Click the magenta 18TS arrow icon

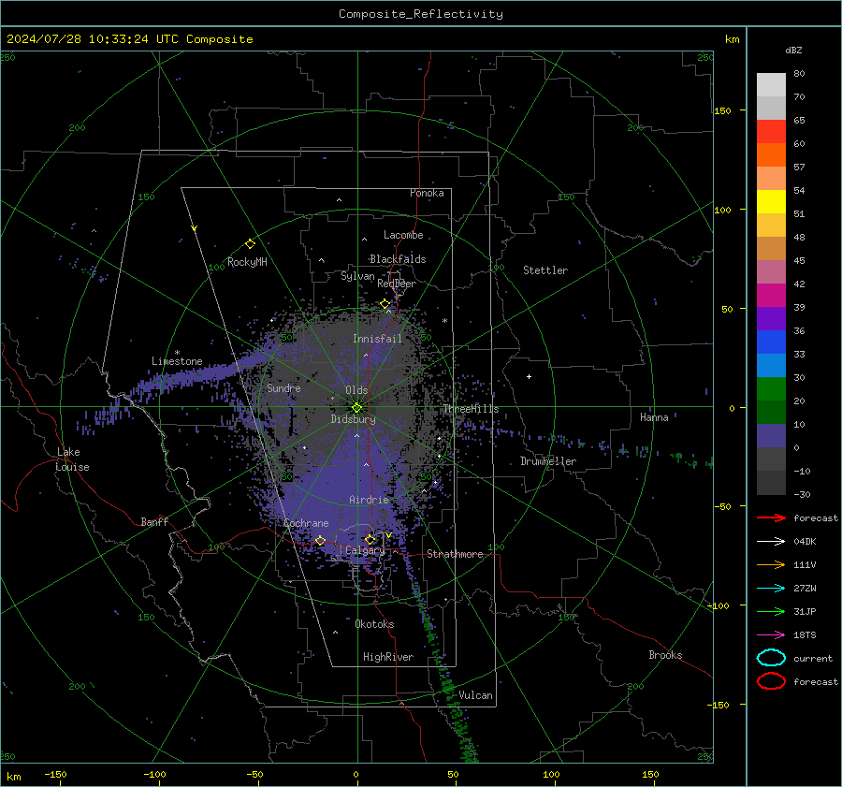[x=771, y=635]
